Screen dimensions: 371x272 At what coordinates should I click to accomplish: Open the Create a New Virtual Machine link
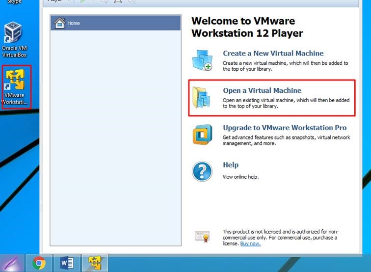coord(273,53)
